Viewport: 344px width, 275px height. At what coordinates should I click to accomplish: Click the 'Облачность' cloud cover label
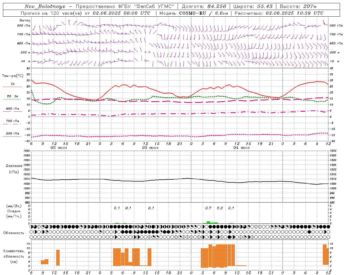point(14,233)
